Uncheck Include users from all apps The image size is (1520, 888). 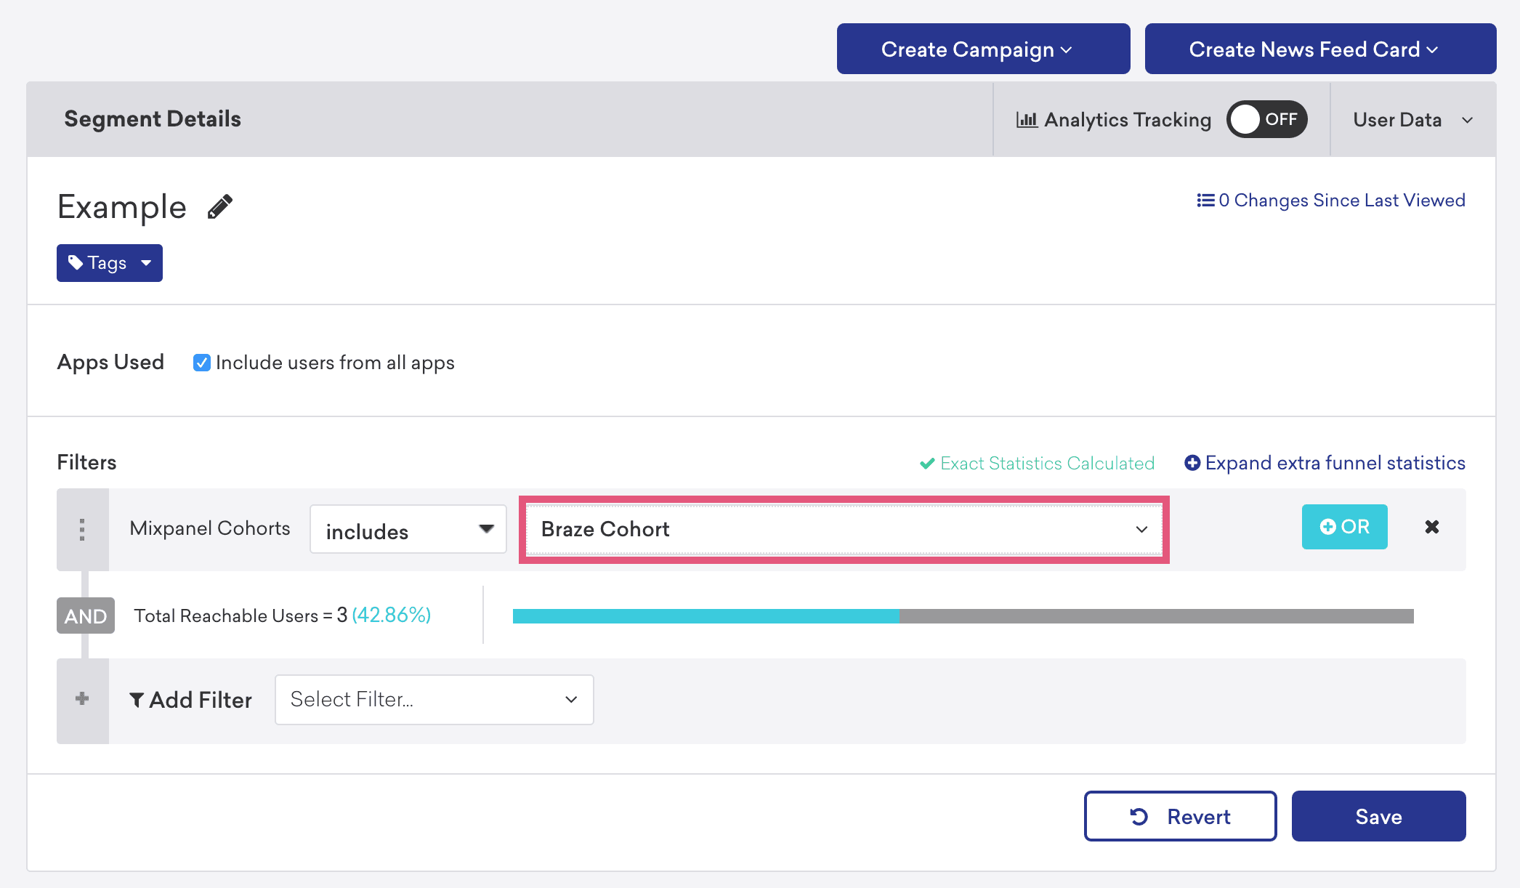[201, 363]
